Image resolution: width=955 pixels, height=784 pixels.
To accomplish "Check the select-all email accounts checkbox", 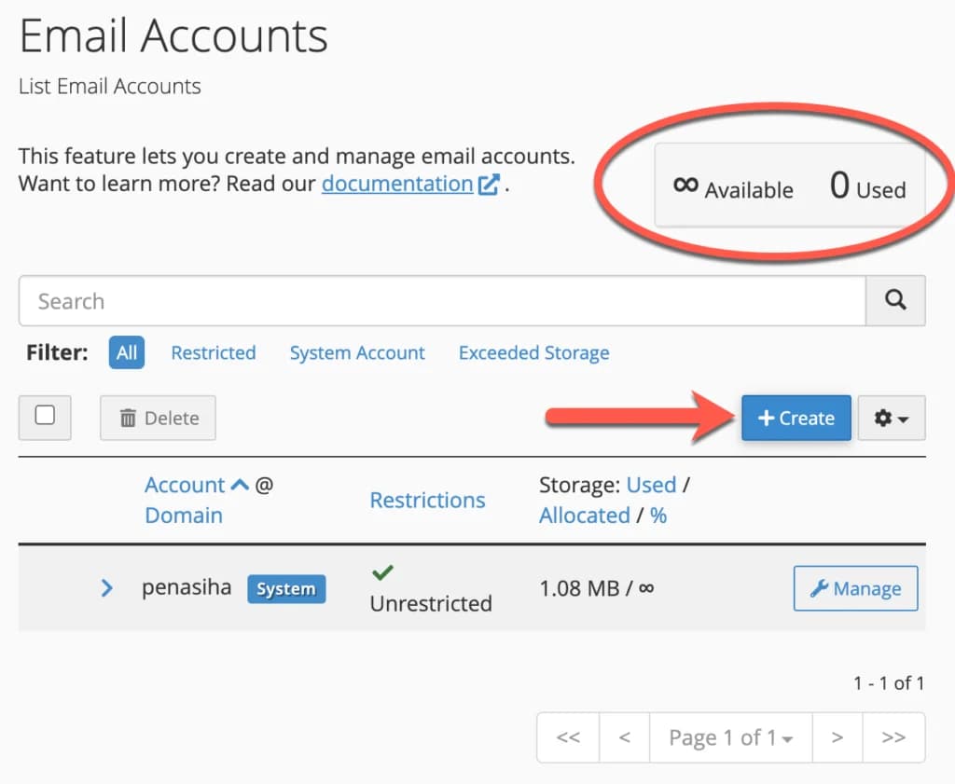I will coord(44,418).
